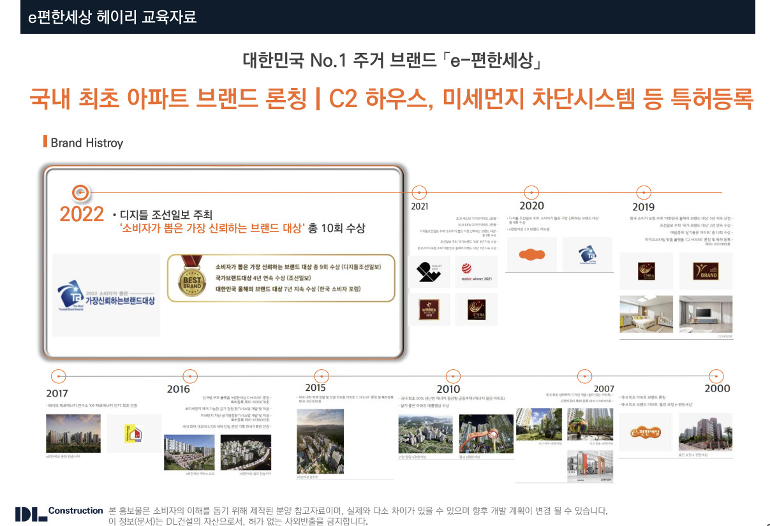Open the sunset apartment skyline photo under 2017
The height and width of the screenshot is (526, 770).
tap(73, 434)
